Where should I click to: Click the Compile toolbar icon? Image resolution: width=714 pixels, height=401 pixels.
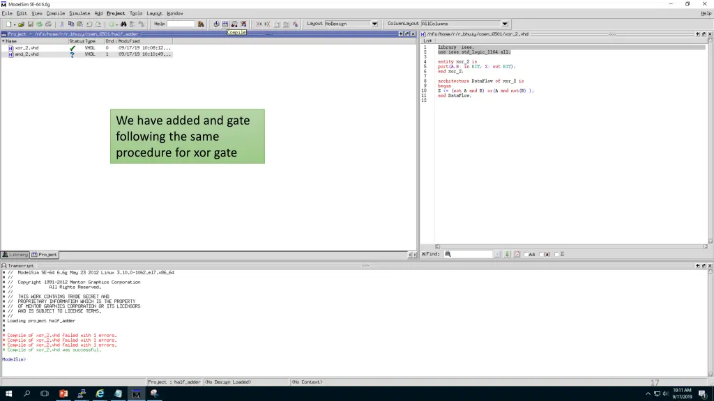pos(216,24)
